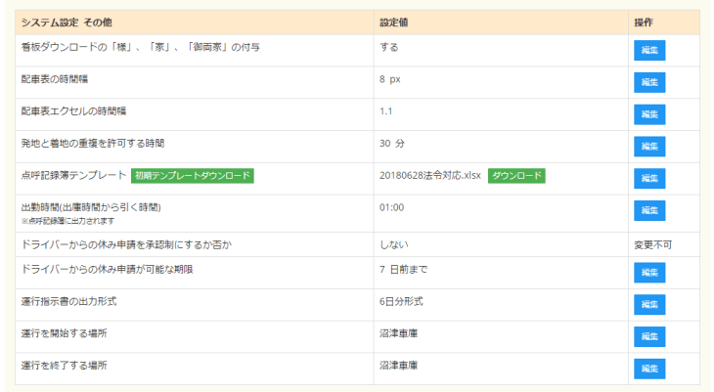
Task: Edit ドライバーからの休み申請が可能な期限
Action: [x=648, y=273]
